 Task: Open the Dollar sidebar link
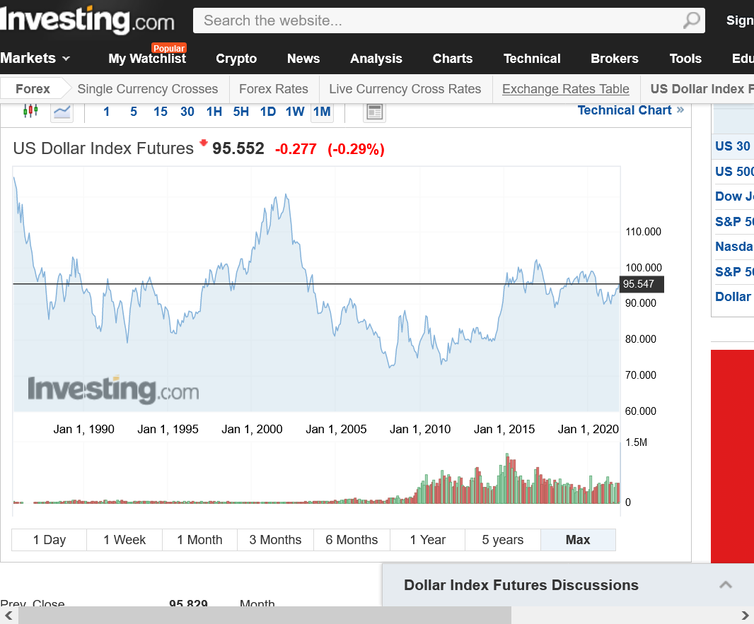pos(733,296)
